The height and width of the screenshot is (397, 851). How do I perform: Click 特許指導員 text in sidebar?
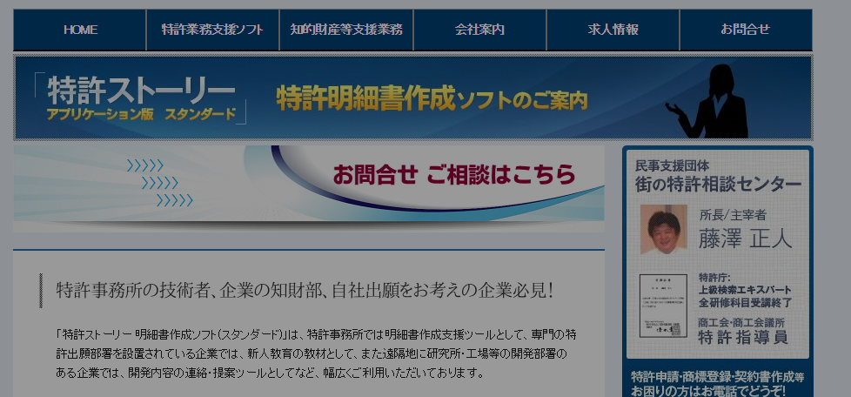coord(742,337)
